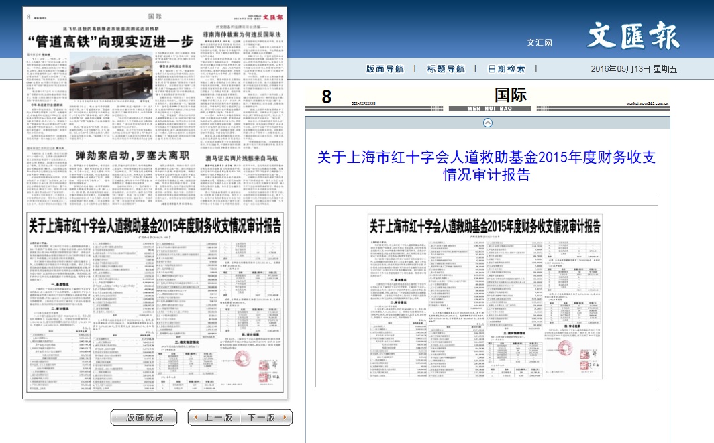
Task: Open the 弹劾案启动,罗塞夫离职 article on page preview
Action: click(x=132, y=155)
